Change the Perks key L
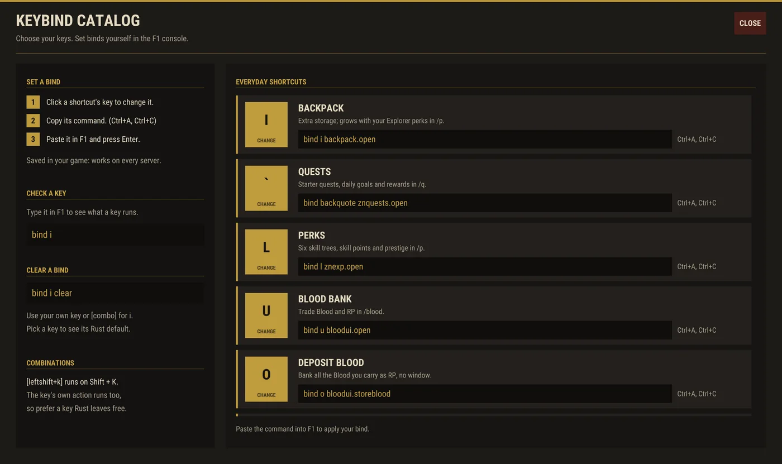The image size is (782, 464). [x=266, y=252]
